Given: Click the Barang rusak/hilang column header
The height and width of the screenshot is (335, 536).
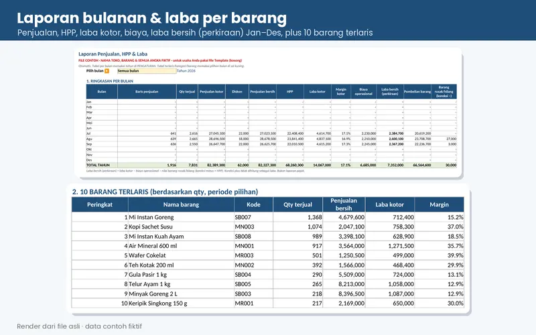Looking at the screenshot, I should (x=444, y=92).
